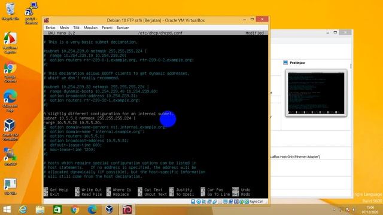Select the FileZilla desktop icon
Image resolution: width=383 pixels, height=215 pixels.
tap(10, 186)
